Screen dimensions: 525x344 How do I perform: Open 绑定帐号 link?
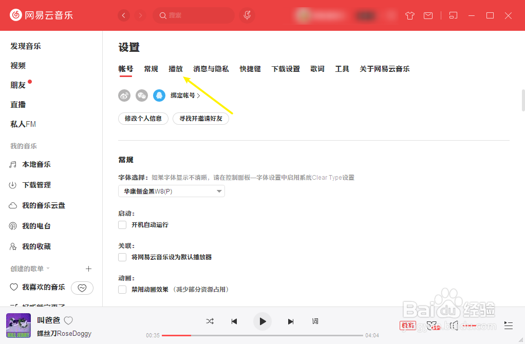[185, 95]
